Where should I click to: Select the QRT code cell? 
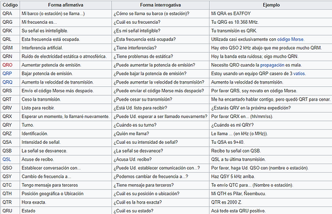10,100
